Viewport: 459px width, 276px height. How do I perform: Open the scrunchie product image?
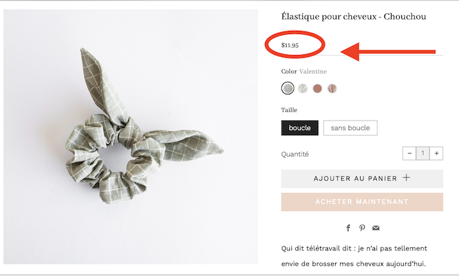point(131,136)
